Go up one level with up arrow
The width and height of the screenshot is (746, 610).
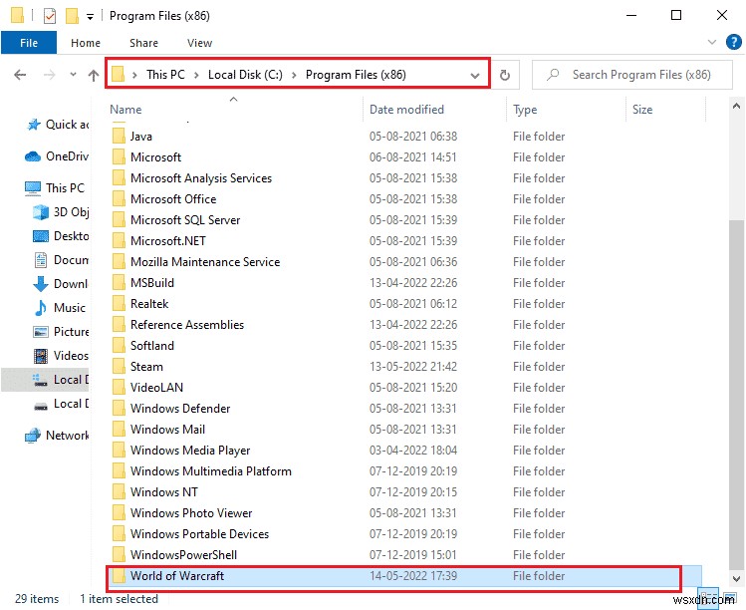pyautogui.click(x=94, y=75)
